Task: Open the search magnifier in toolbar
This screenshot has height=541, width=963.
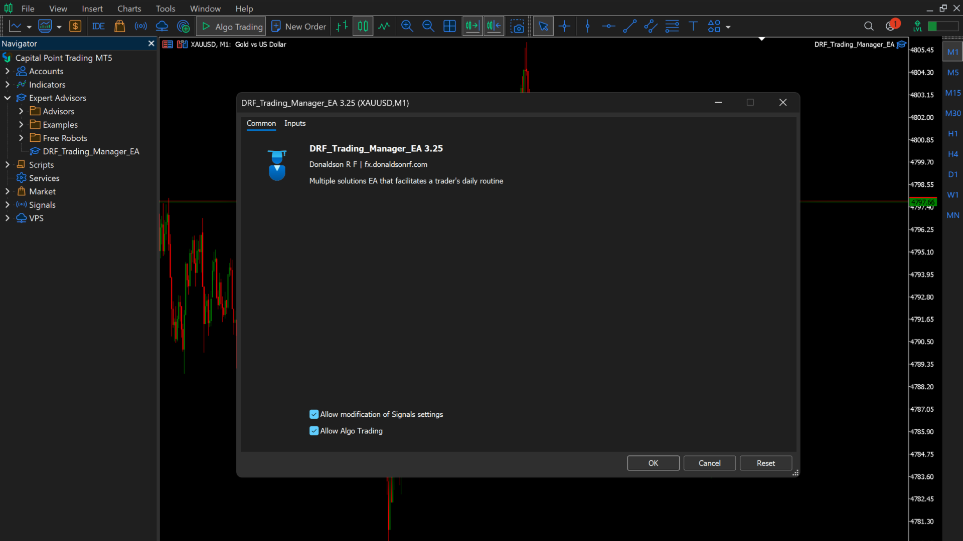Action: (869, 27)
